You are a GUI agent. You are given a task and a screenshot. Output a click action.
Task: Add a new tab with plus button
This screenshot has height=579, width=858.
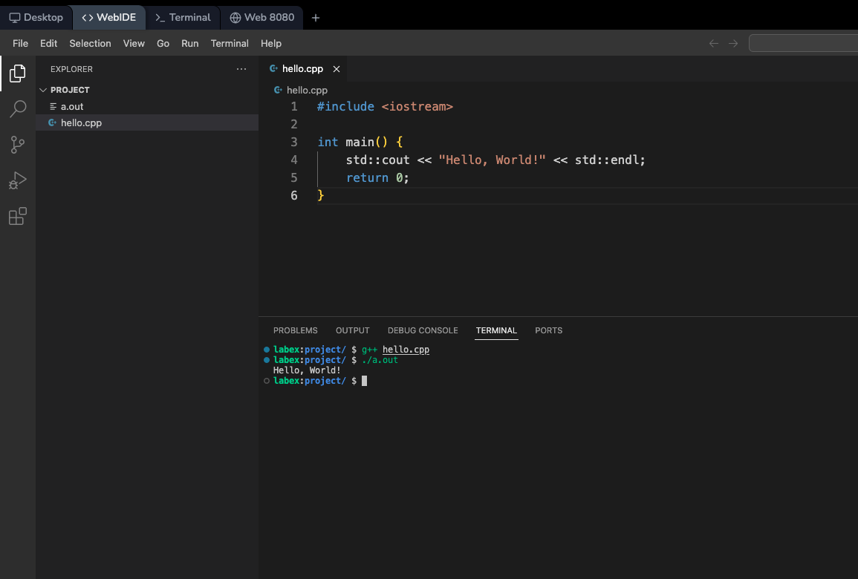316,18
